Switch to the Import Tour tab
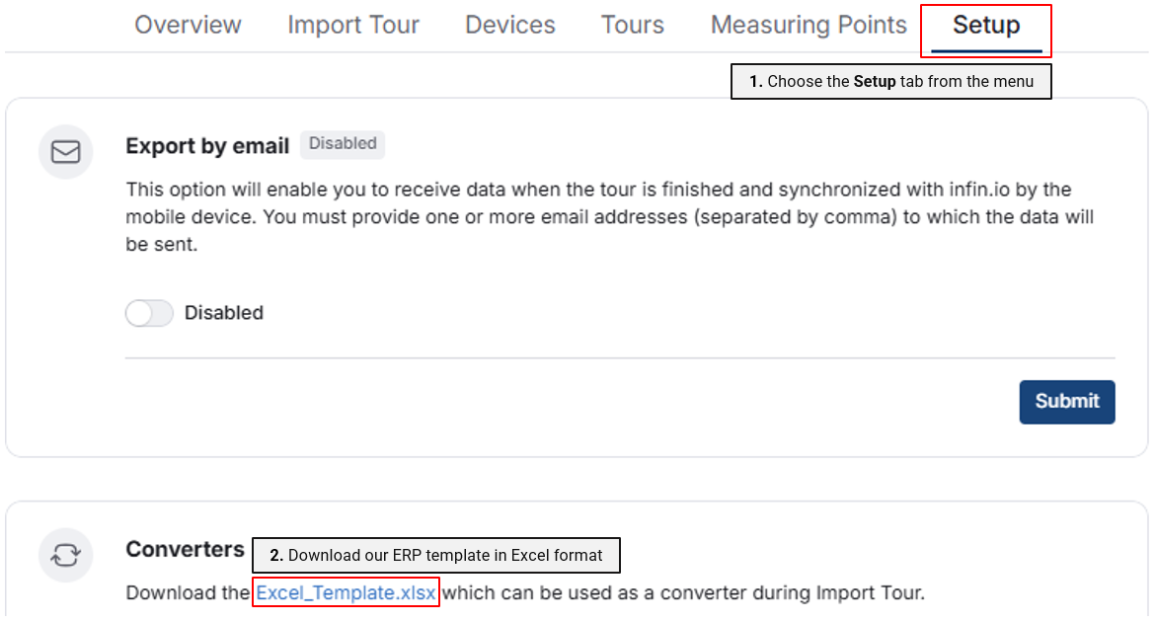Viewport: 1156px width, 622px height. (353, 25)
